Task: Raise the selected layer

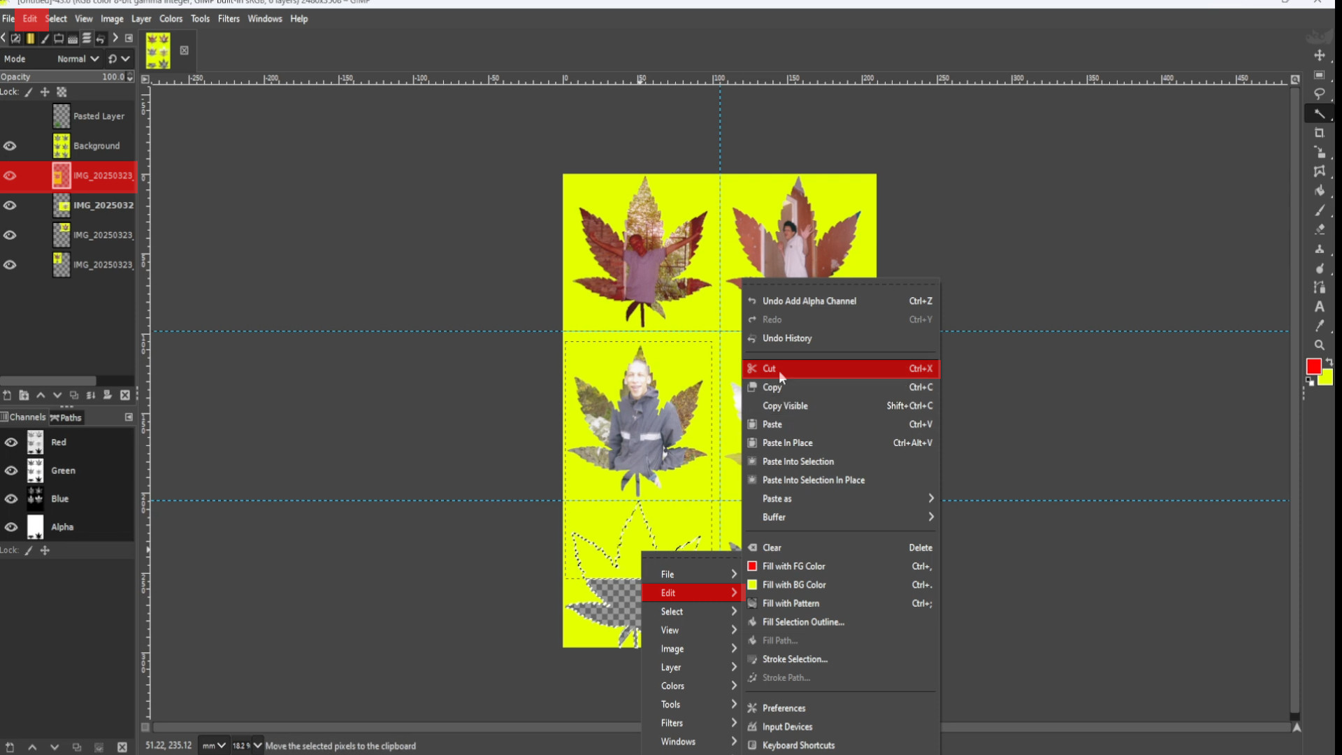Action: pos(41,395)
